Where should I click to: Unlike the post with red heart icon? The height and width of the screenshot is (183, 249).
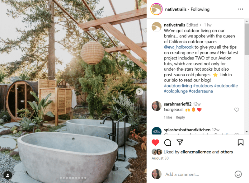pyautogui.click(x=155, y=143)
